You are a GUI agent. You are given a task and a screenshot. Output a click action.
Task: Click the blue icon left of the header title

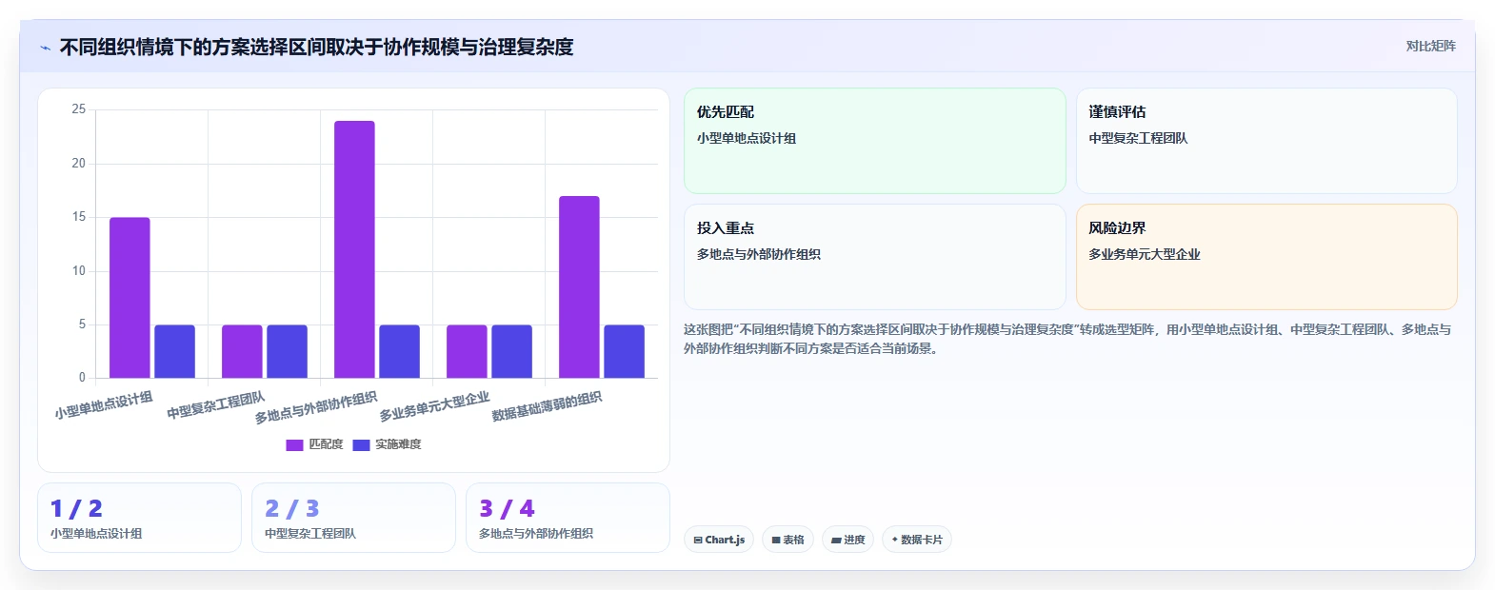point(45,48)
